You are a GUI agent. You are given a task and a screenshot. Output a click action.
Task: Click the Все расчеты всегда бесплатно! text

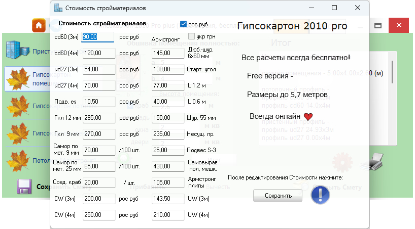coord(296,58)
